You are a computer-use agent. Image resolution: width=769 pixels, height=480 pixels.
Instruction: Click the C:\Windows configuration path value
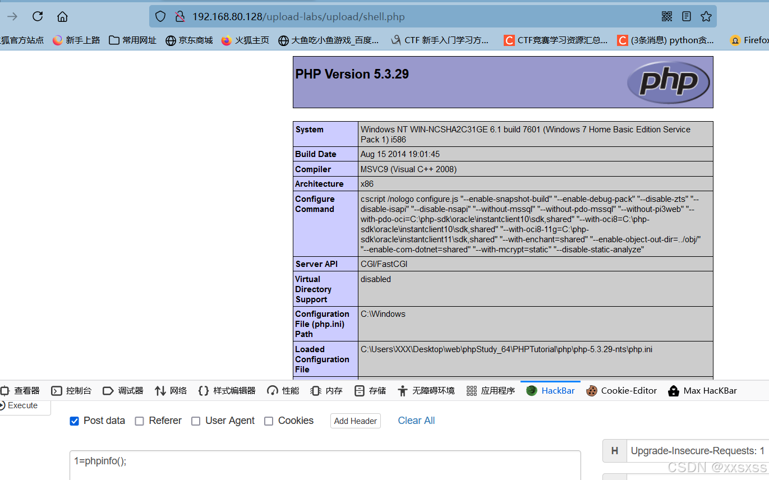coord(383,314)
